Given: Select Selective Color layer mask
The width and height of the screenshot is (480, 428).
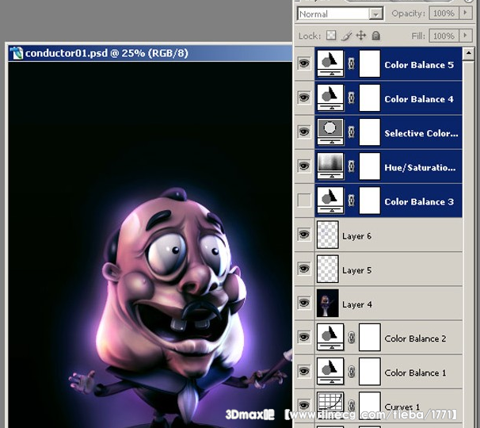Looking at the screenshot, I should (370, 132).
